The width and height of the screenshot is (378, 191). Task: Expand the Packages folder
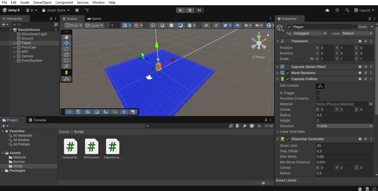[x=3, y=171]
